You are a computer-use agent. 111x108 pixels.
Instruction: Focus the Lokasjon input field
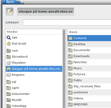pyautogui.click(x=67, y=22)
